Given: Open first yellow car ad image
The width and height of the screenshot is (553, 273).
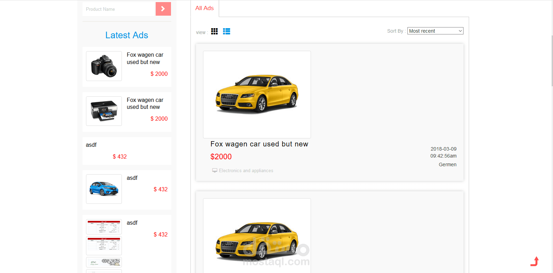Looking at the screenshot, I should [257, 95].
